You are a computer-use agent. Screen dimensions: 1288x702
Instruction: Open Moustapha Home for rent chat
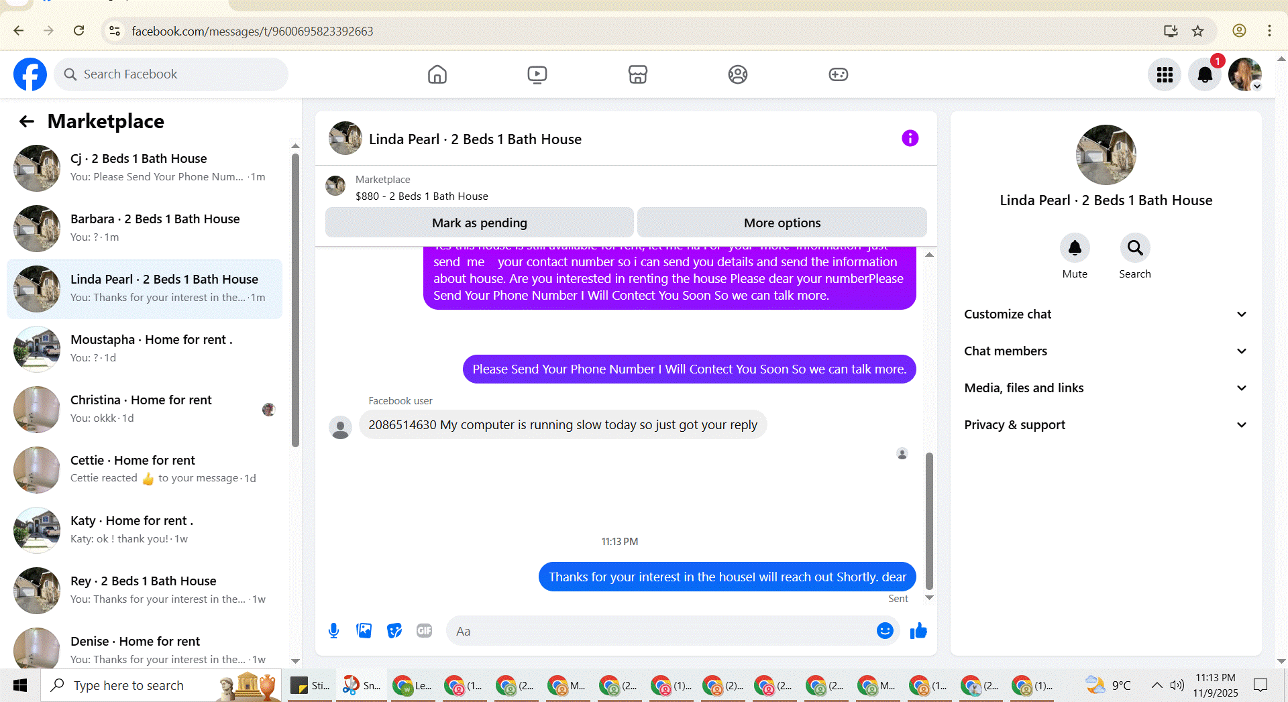pyautogui.click(x=145, y=349)
